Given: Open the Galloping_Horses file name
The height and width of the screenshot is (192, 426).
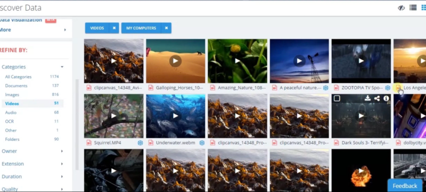Looking at the screenshot, I should [179, 88].
